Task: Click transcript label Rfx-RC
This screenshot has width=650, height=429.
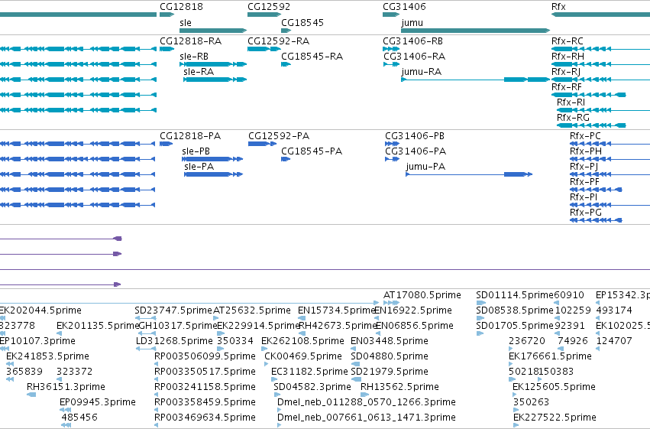Action: tap(567, 41)
